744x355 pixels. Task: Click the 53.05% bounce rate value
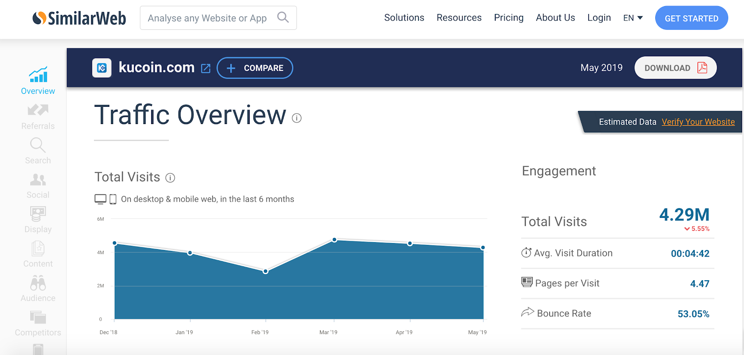pos(693,314)
